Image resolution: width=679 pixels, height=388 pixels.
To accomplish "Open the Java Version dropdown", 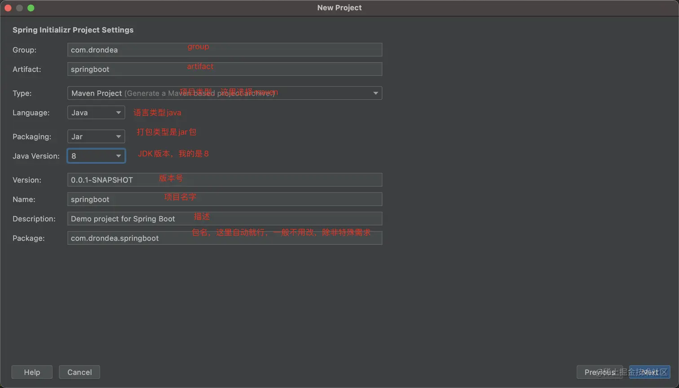I will pos(96,156).
